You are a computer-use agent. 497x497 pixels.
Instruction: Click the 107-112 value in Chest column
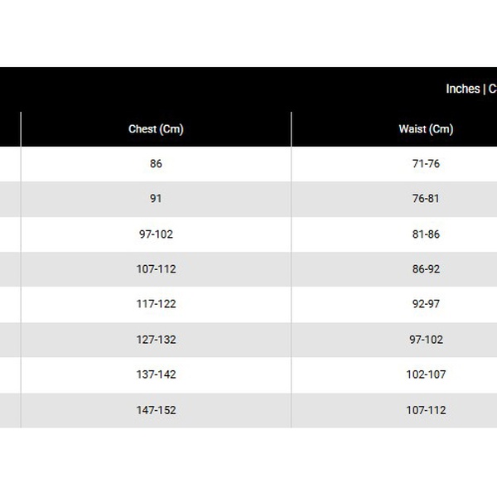(x=156, y=269)
